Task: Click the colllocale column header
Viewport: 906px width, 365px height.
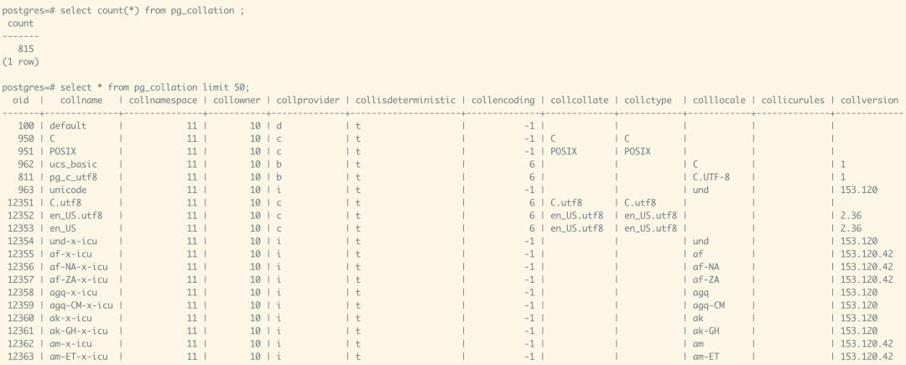Action: click(x=719, y=101)
